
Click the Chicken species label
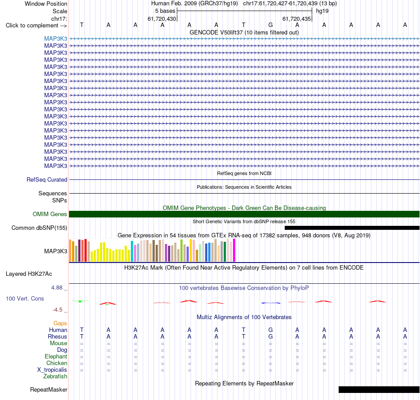coord(57,363)
